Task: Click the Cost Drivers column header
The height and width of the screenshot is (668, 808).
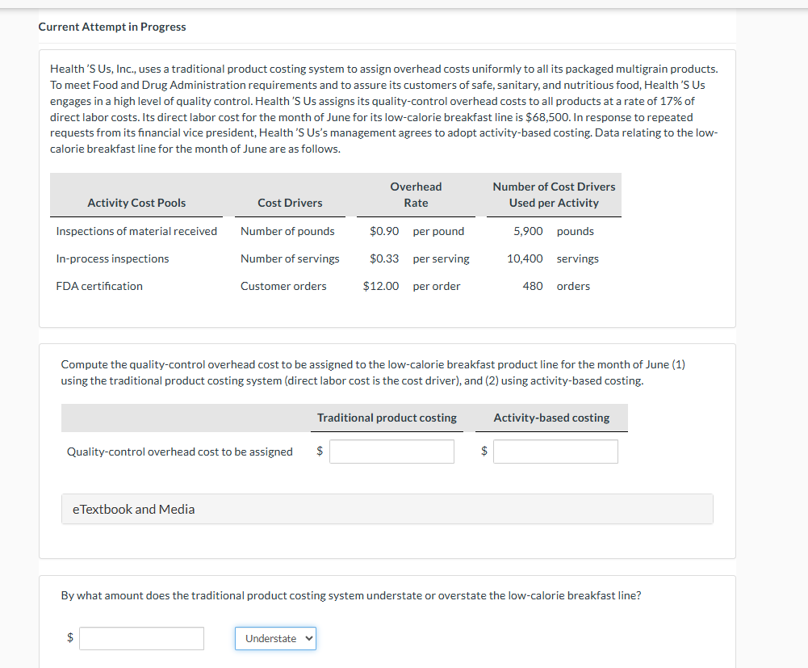Action: [x=290, y=203]
